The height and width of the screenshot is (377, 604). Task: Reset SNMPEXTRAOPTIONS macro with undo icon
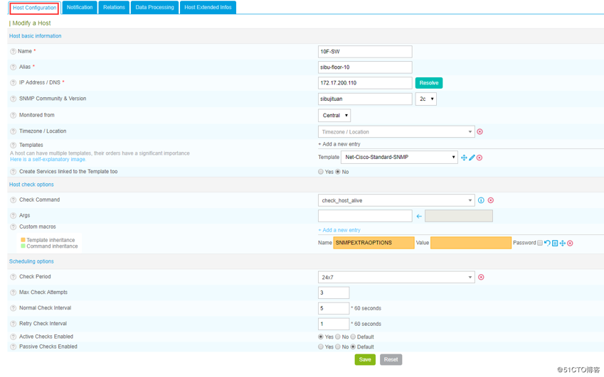click(x=547, y=243)
